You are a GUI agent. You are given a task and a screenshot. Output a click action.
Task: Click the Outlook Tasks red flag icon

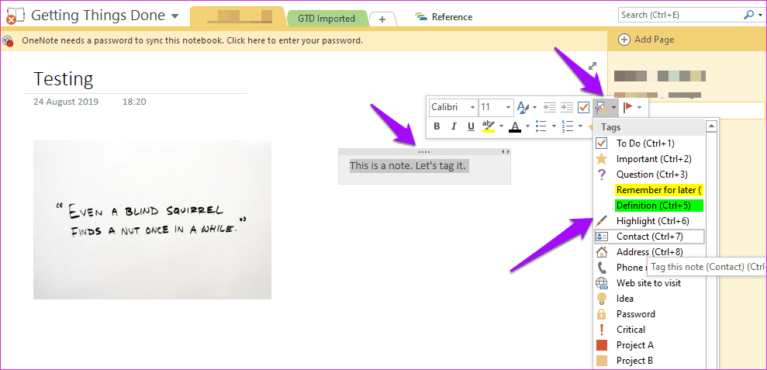[x=628, y=107]
